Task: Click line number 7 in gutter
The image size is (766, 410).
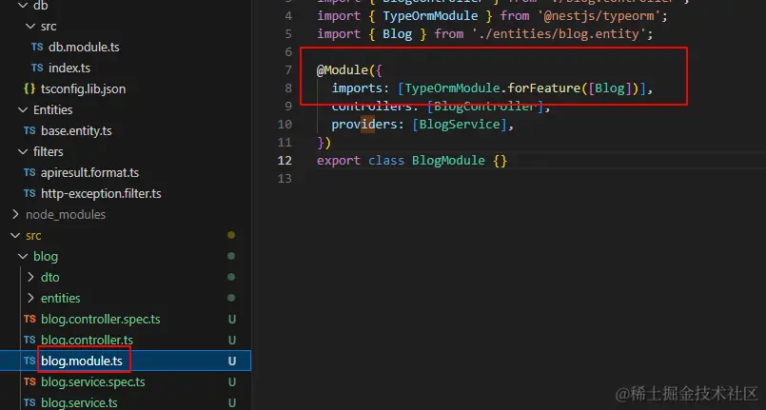Action: click(x=288, y=70)
